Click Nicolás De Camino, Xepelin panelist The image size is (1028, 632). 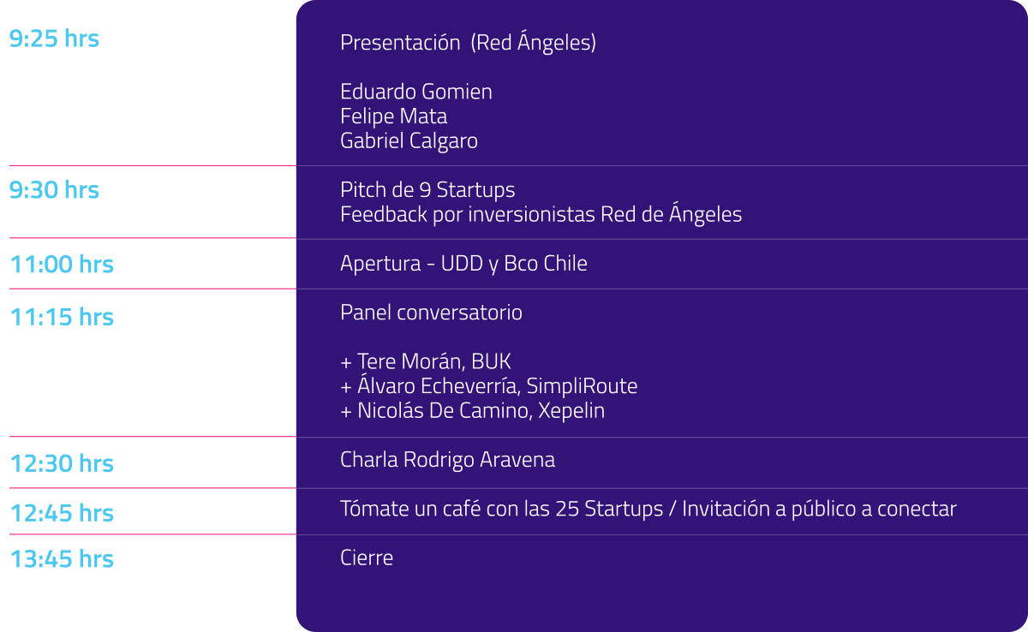(472, 411)
